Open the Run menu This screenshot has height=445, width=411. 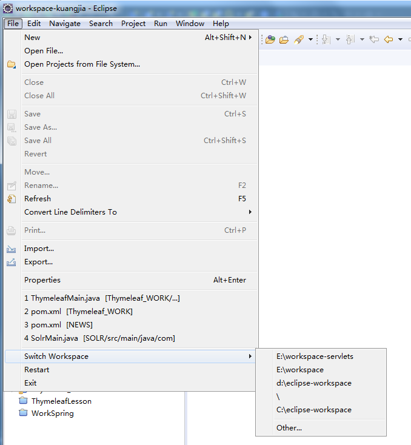click(x=161, y=24)
